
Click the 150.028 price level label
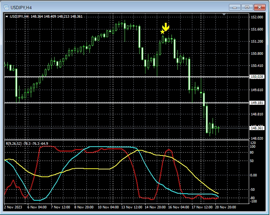click(x=256, y=77)
